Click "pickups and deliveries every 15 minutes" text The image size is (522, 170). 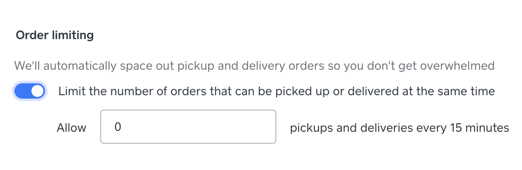[399, 127]
